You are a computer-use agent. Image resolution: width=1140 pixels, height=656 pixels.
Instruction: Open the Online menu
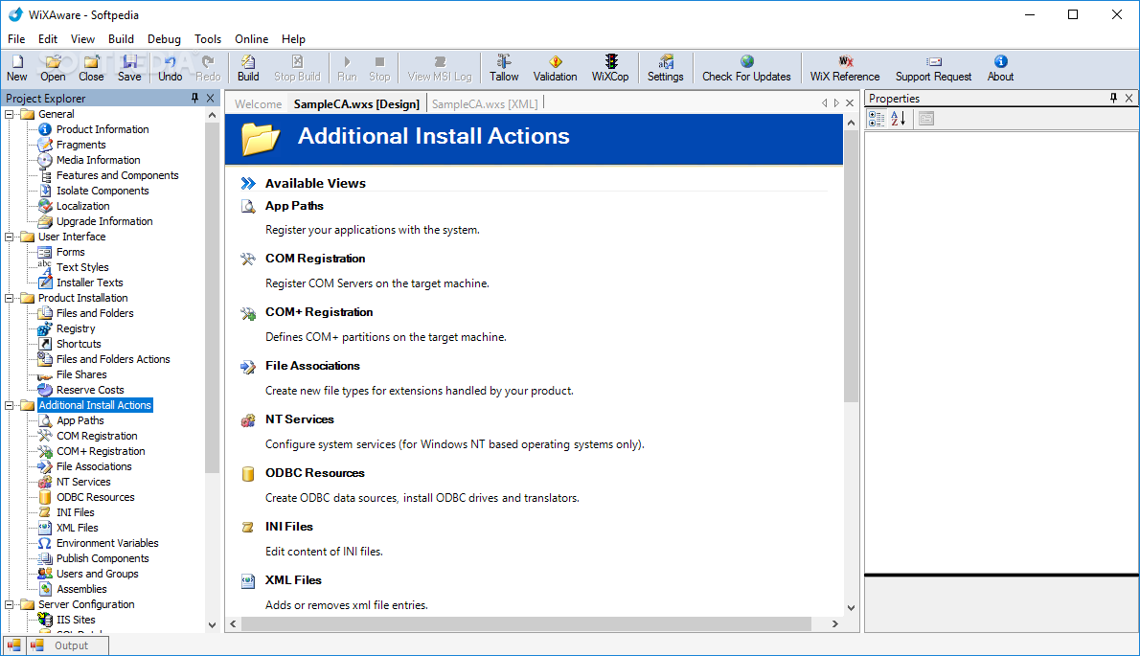(x=252, y=39)
